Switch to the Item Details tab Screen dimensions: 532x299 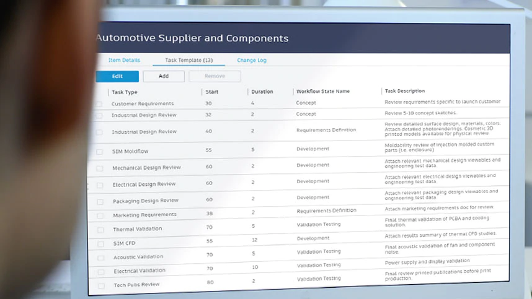coord(124,60)
